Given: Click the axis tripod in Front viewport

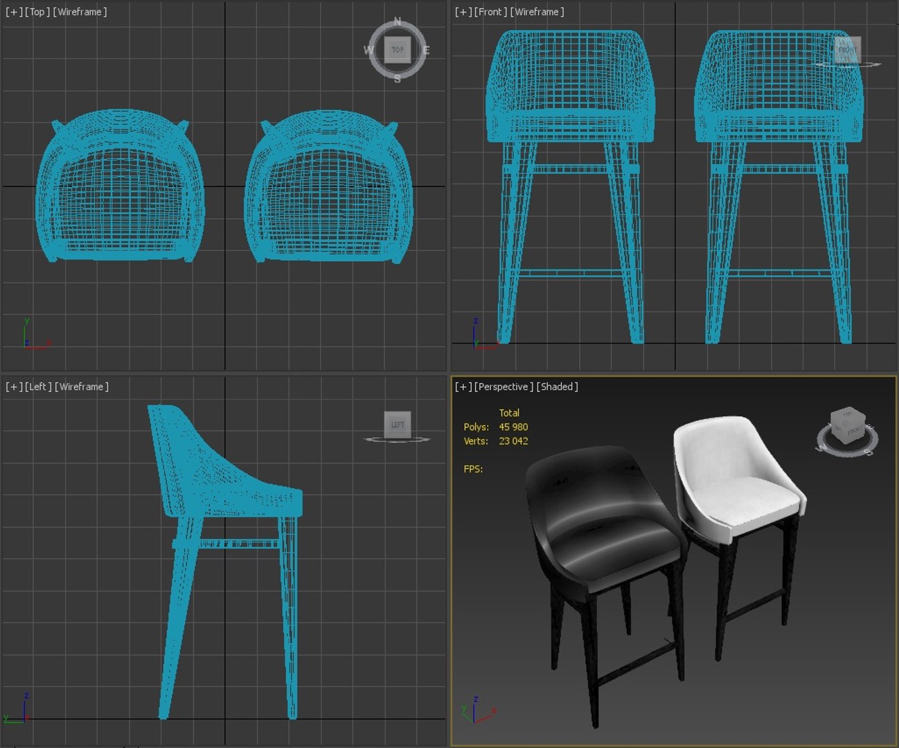Looking at the screenshot, I should [x=485, y=334].
